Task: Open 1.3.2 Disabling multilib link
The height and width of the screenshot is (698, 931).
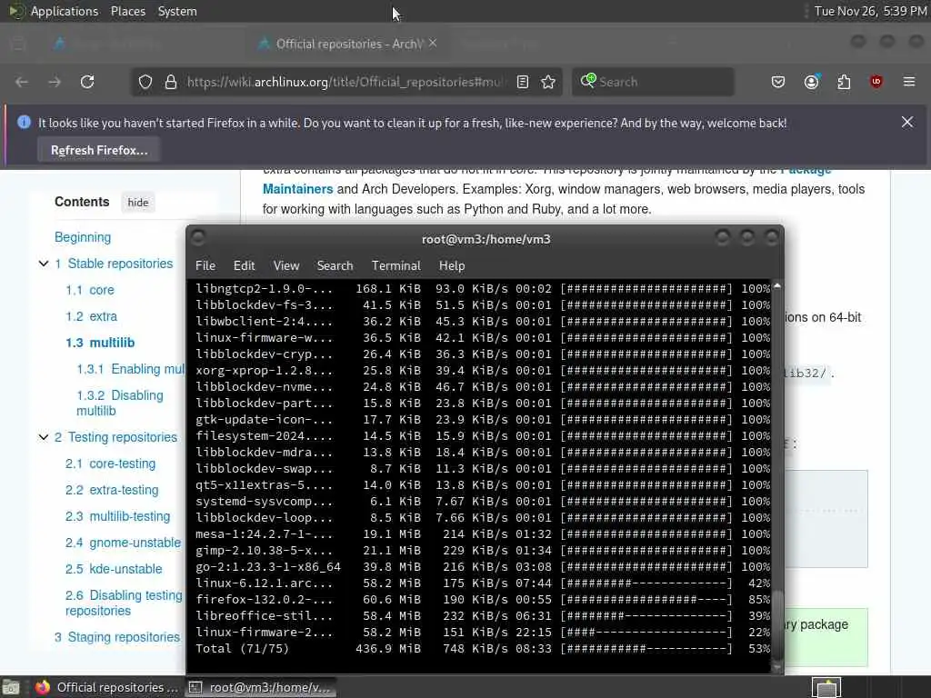Action: 119,403
